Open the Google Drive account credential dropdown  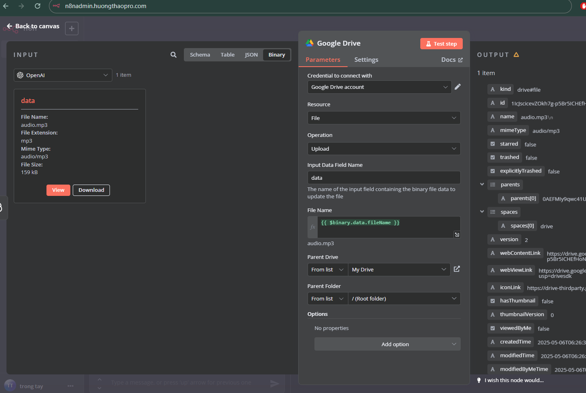point(379,87)
